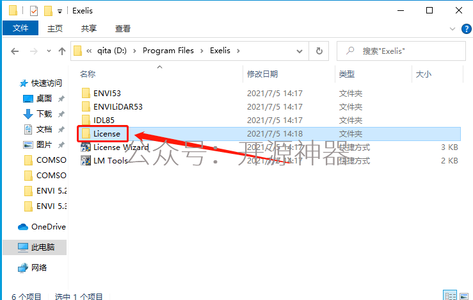Click the pin icon next to 桌面
The image size is (473, 300).
click(61, 99)
